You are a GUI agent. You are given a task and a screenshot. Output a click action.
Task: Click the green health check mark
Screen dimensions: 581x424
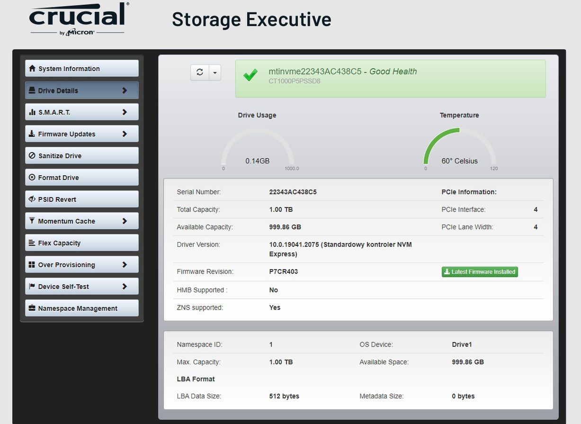250,75
